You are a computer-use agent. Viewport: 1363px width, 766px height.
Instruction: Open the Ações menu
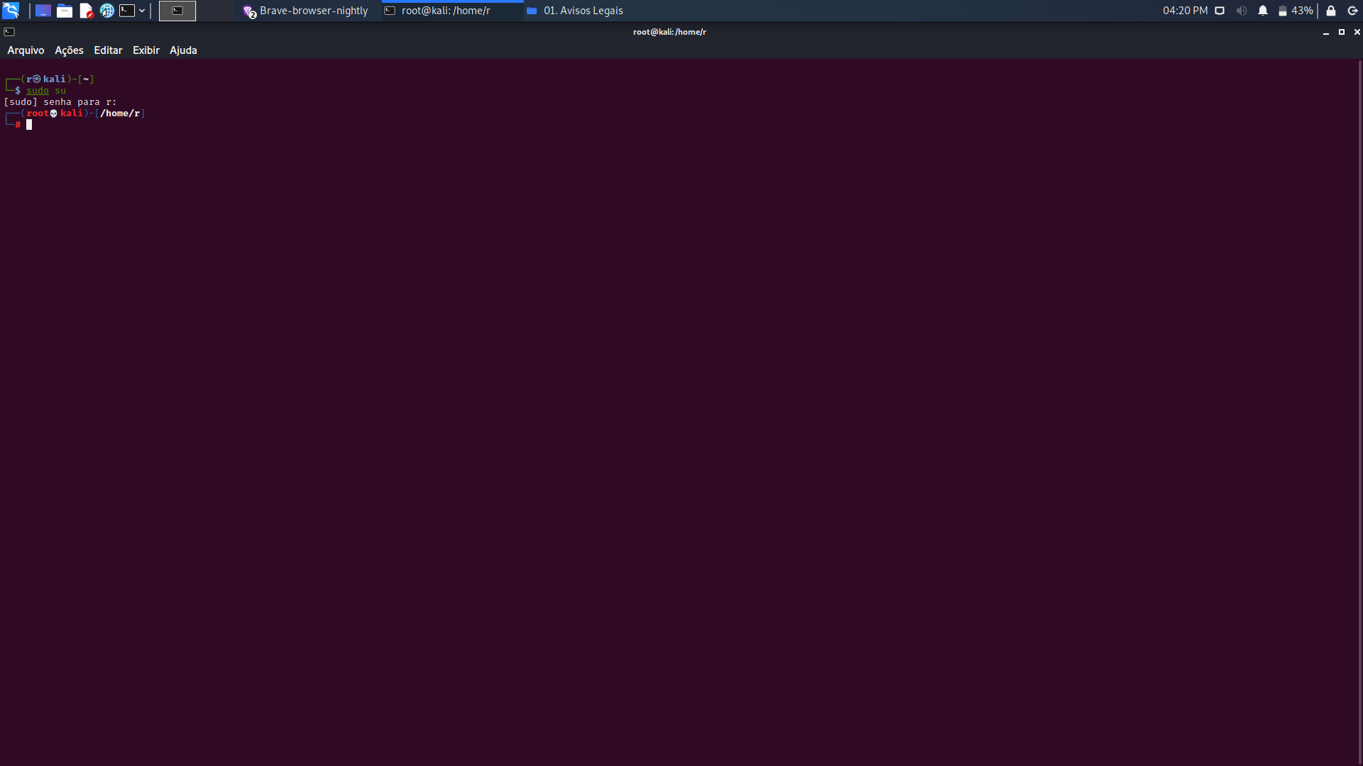(x=69, y=50)
